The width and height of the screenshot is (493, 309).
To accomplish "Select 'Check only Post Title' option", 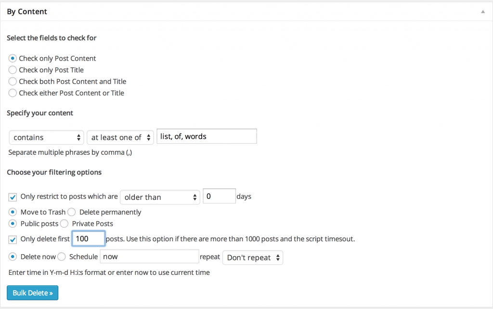I will coord(12,70).
